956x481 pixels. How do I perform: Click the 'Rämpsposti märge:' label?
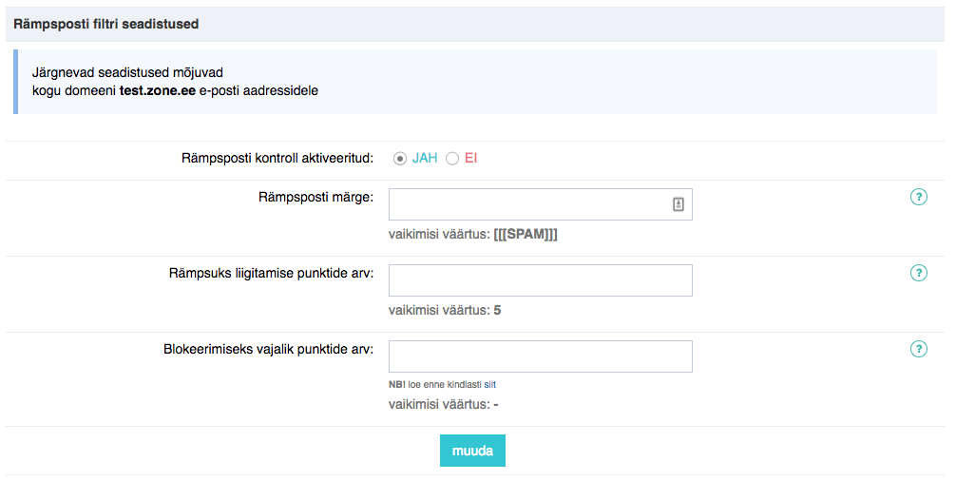click(315, 198)
